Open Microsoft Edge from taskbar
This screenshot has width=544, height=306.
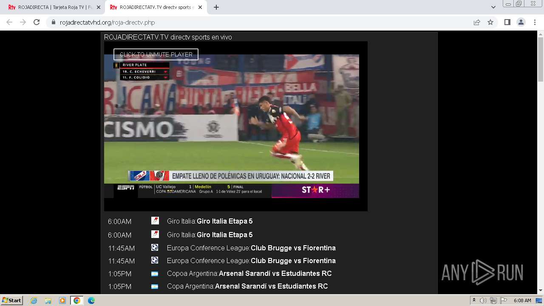click(91, 300)
